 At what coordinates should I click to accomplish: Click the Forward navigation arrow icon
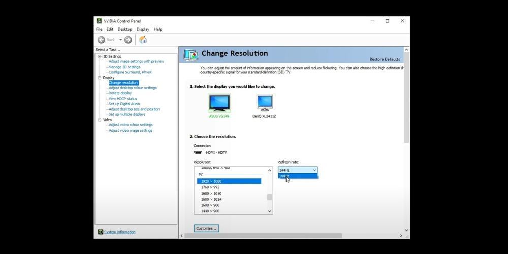(128, 40)
